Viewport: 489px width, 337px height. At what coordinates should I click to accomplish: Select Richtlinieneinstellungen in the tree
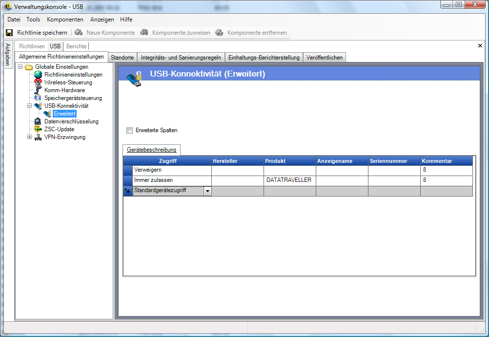73,75
